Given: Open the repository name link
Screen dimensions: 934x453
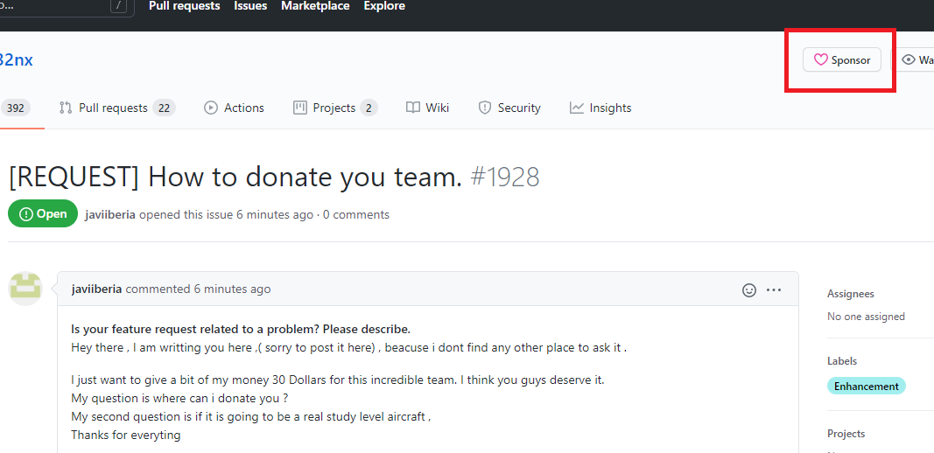Looking at the screenshot, I should tap(16, 59).
